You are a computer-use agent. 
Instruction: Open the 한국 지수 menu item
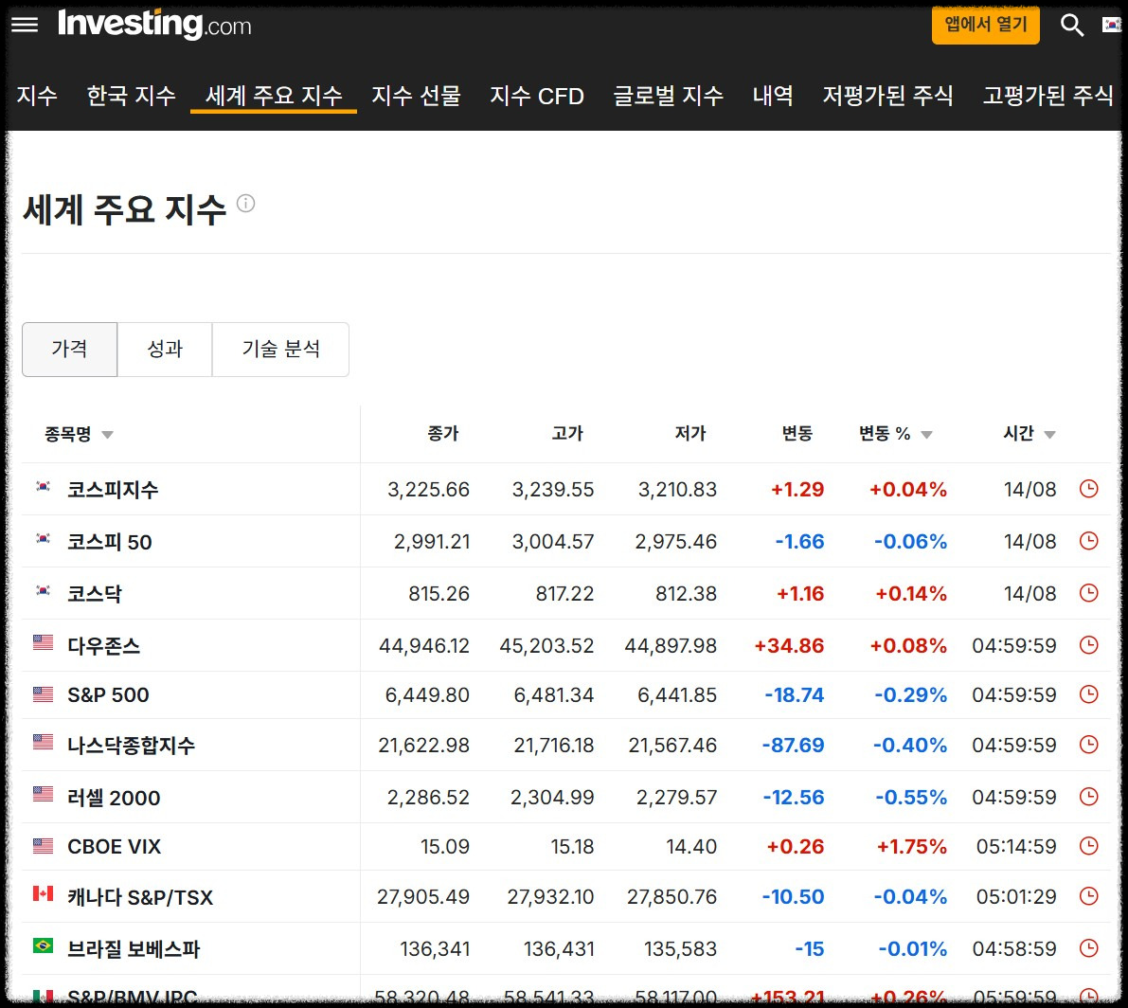(131, 95)
